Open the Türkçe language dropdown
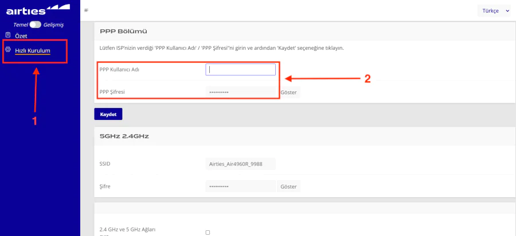Screen dimensions: 516x236 [493, 10]
